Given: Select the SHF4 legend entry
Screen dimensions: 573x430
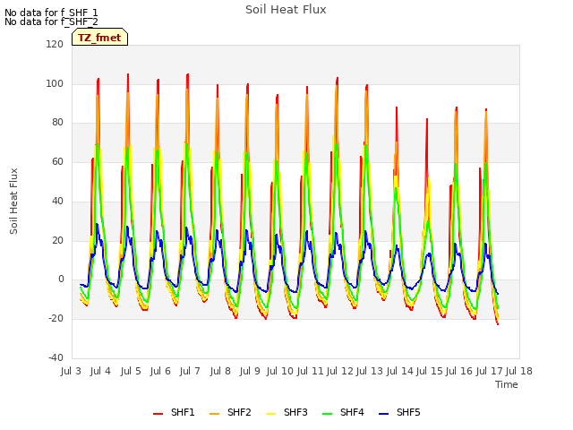Looking at the screenshot, I should coord(343,412).
